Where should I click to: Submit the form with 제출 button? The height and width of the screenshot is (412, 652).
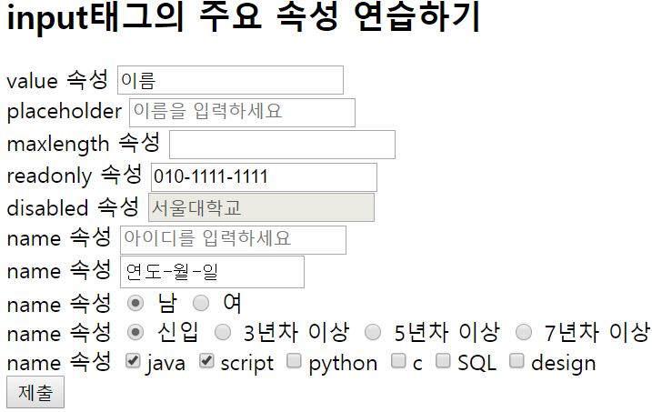tap(35, 392)
